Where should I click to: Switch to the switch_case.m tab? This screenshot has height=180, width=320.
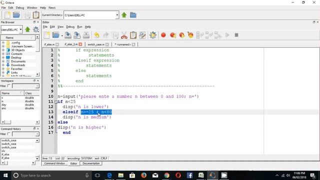[x=96, y=44]
